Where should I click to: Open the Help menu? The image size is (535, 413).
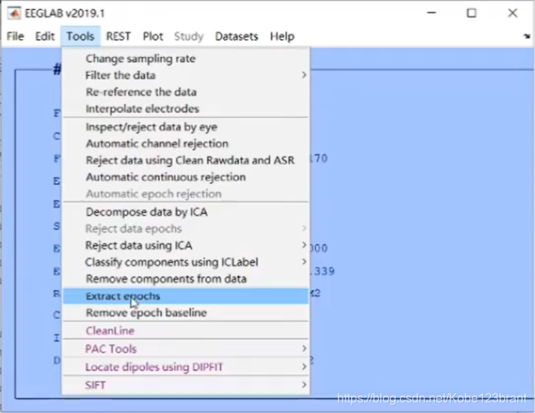pos(283,36)
